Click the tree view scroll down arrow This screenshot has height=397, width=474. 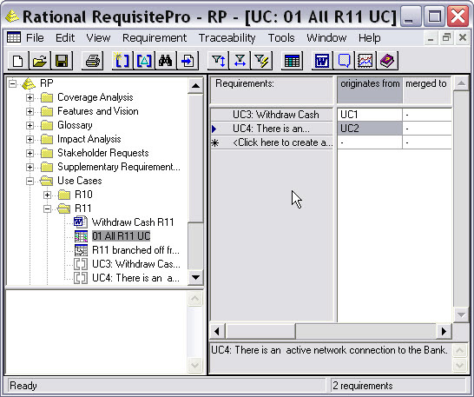click(x=195, y=277)
